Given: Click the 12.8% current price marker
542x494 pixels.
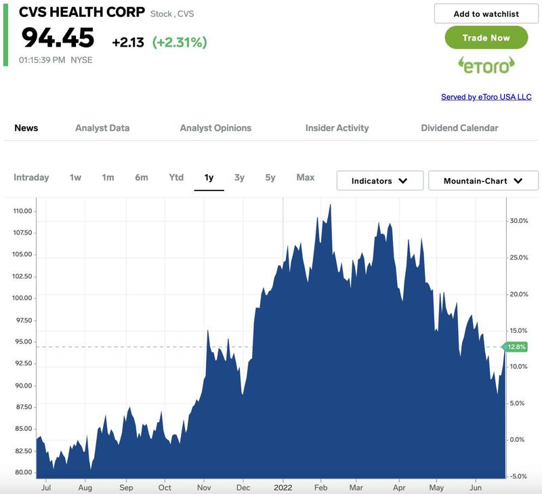Looking at the screenshot, I should [x=515, y=347].
